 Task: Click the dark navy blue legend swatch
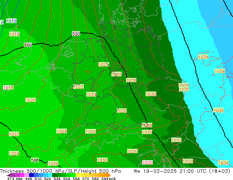tap(31, 175)
